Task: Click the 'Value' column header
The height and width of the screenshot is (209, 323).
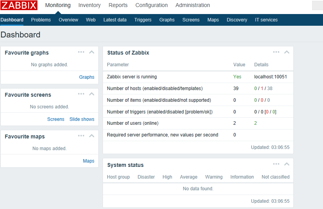Action: point(239,65)
